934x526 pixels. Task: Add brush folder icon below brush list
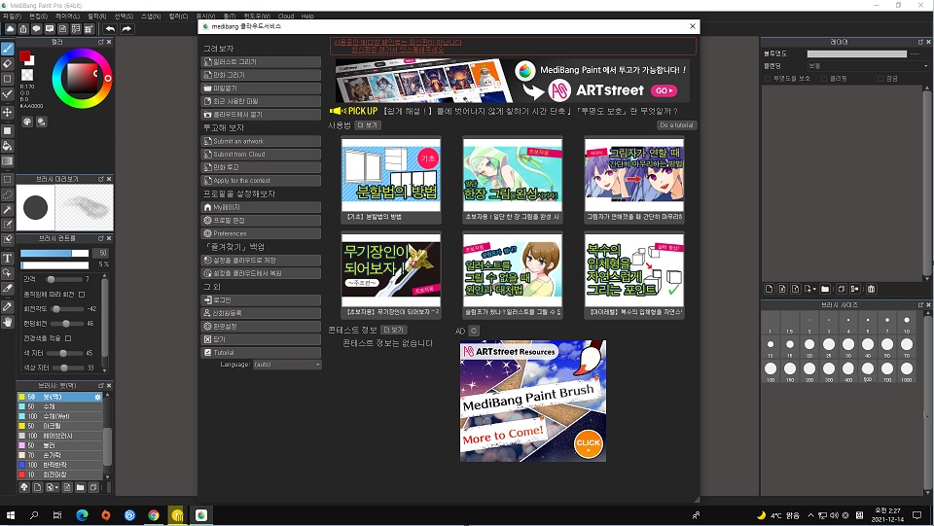[x=80, y=487]
